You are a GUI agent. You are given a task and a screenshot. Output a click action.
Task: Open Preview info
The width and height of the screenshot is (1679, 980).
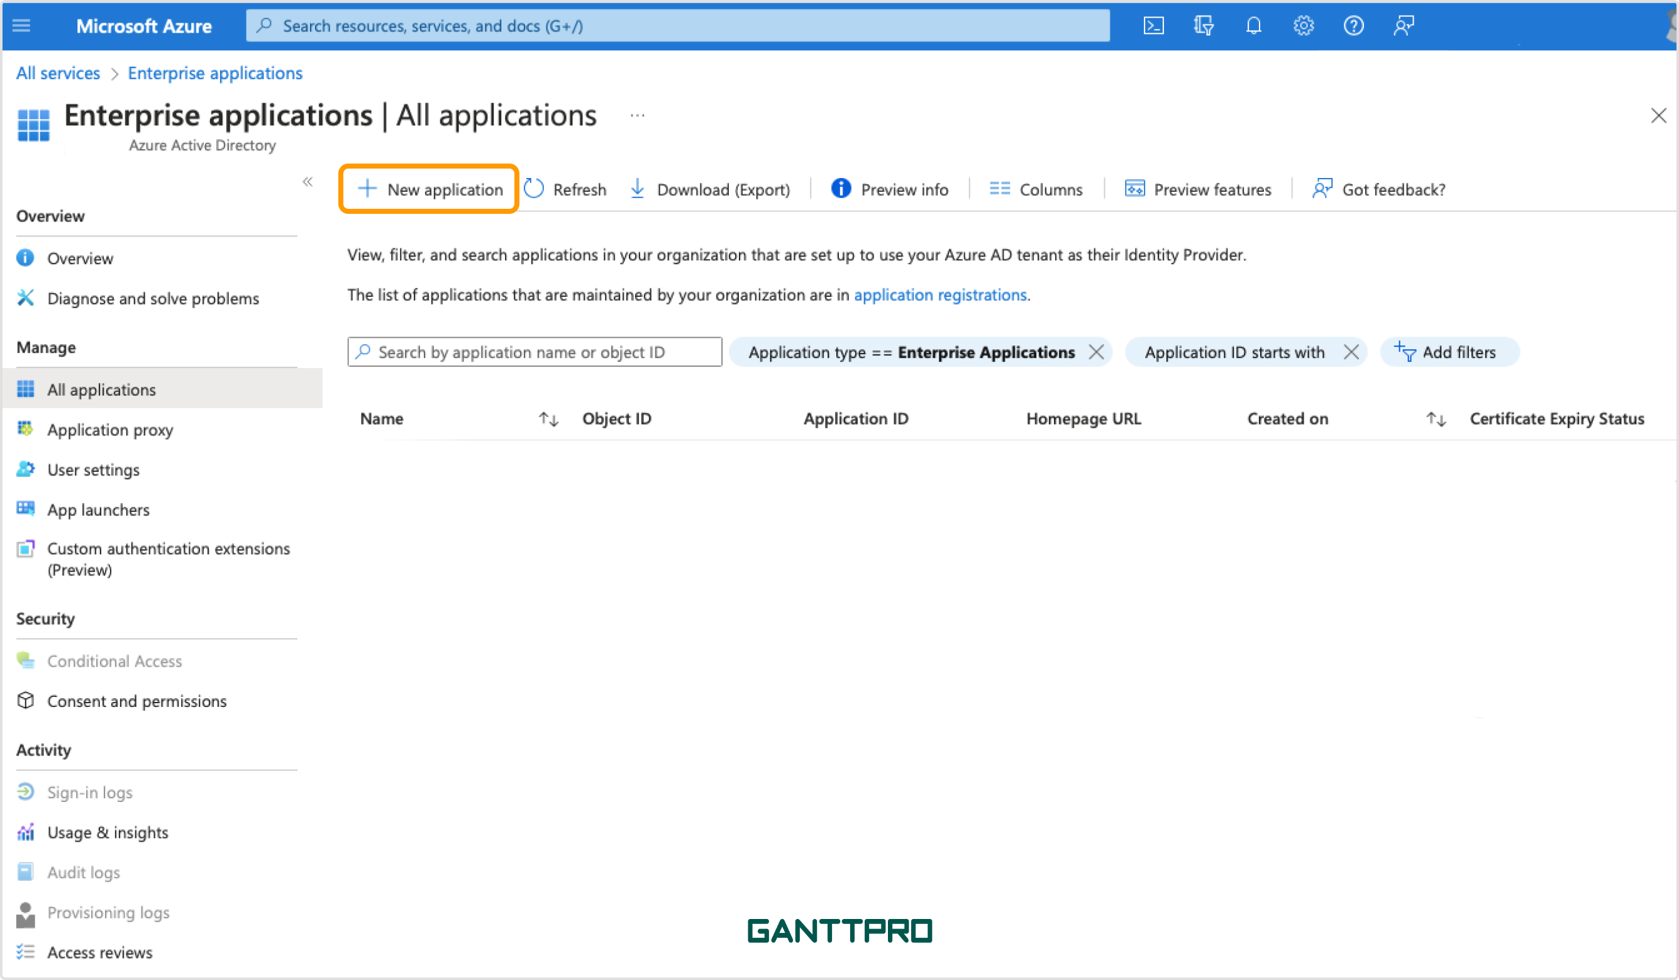click(889, 189)
